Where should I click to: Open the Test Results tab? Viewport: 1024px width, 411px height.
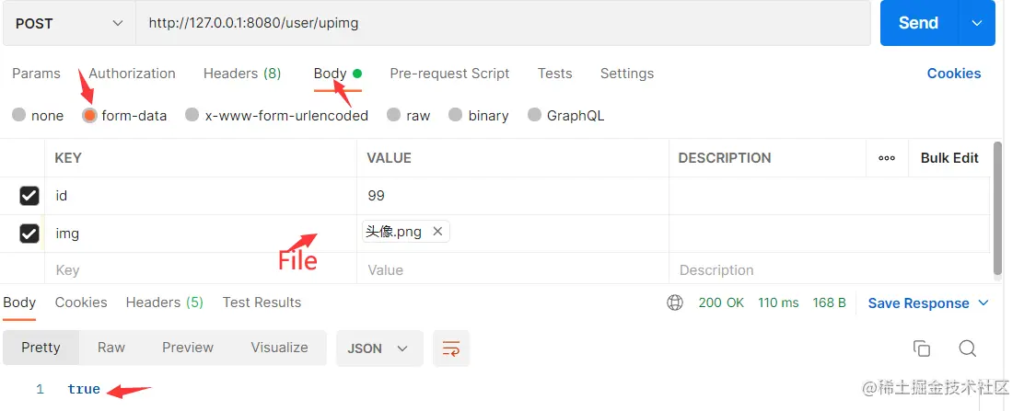(x=262, y=303)
